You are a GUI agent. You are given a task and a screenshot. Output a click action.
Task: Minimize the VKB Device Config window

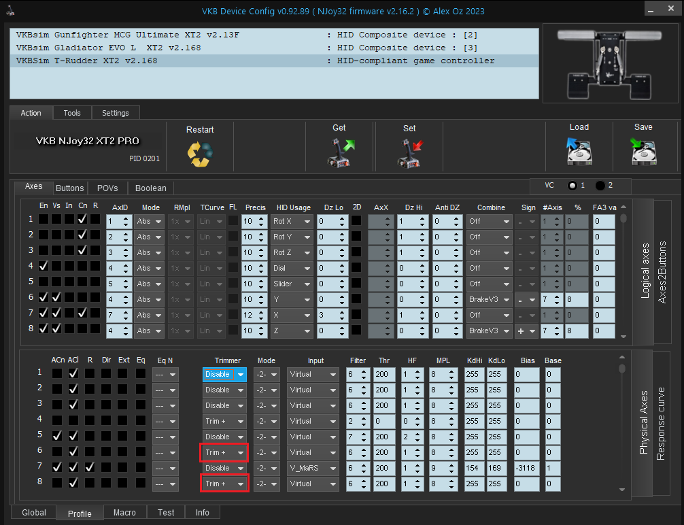pos(651,11)
